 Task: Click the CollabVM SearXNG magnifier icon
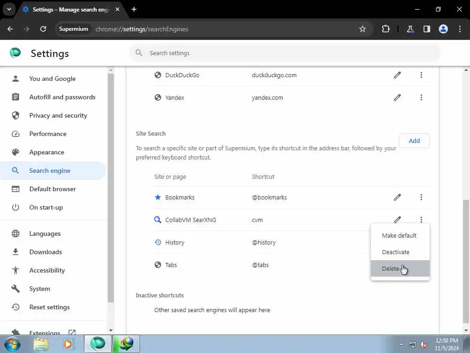[158, 220]
